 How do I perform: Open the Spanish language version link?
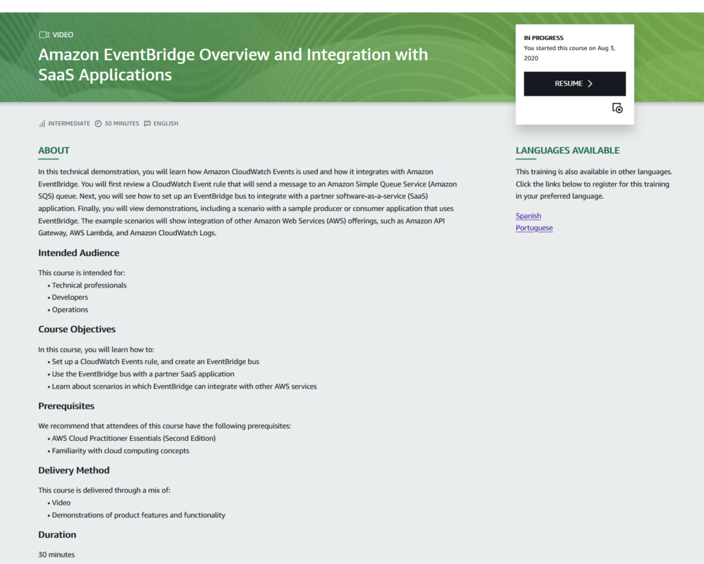[x=528, y=216]
